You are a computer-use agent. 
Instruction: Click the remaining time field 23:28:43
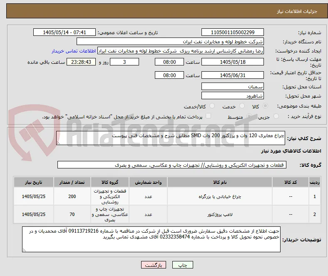(81, 62)
